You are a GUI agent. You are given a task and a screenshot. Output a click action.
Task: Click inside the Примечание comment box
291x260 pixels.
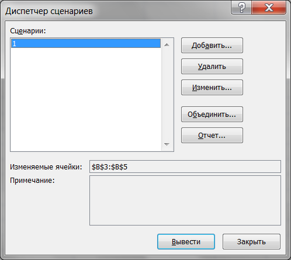tap(185, 200)
